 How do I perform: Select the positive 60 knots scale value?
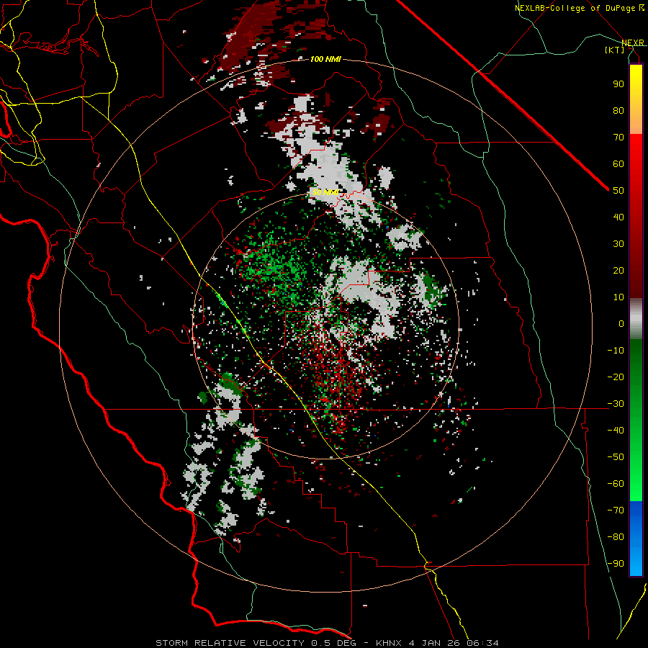coord(618,163)
